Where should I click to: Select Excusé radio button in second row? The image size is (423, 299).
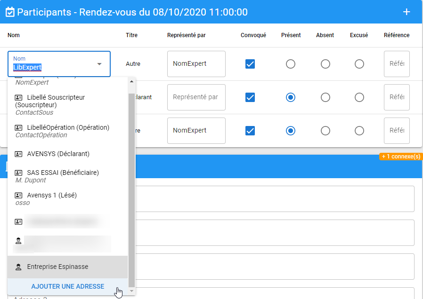coord(359,97)
